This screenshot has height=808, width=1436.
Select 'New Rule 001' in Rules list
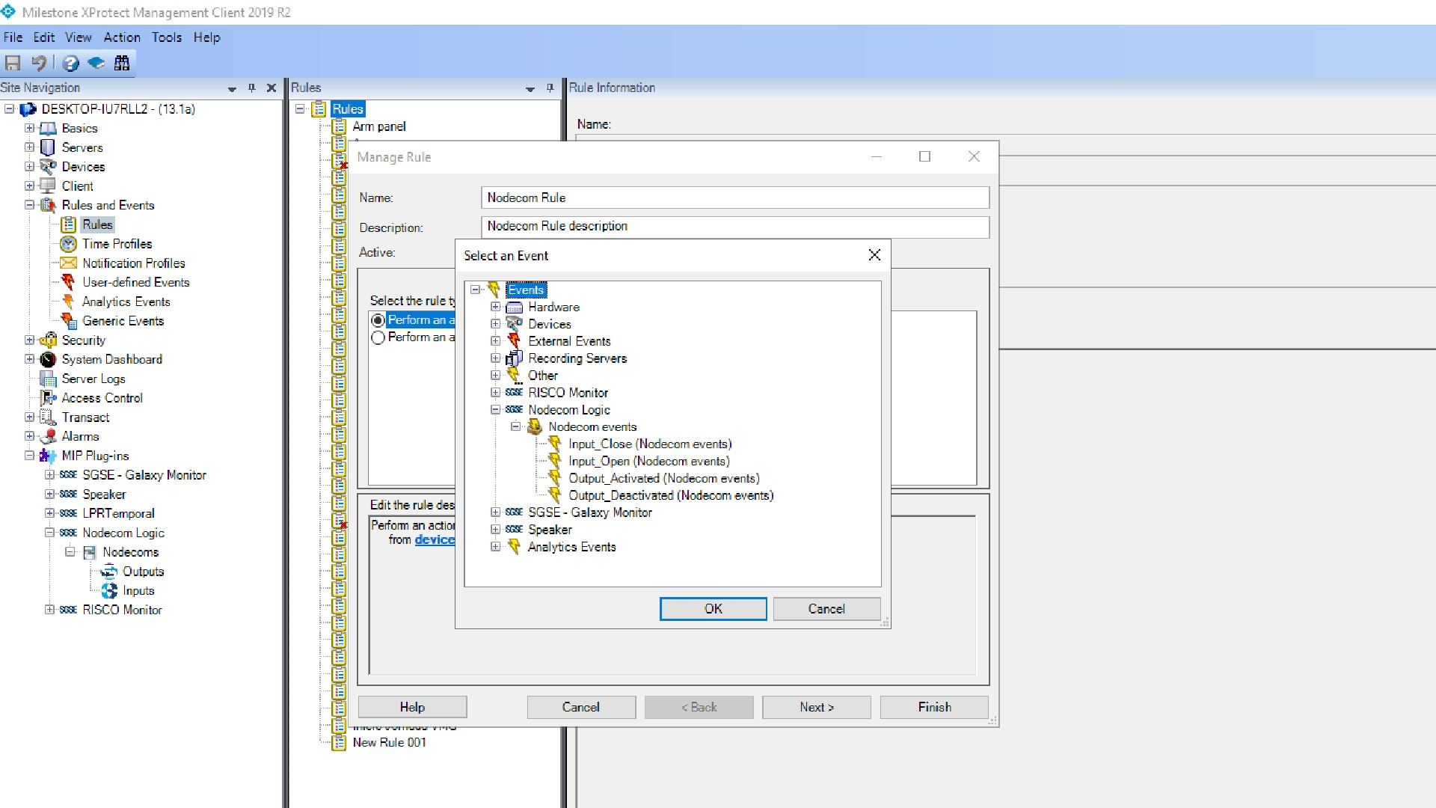[389, 743]
